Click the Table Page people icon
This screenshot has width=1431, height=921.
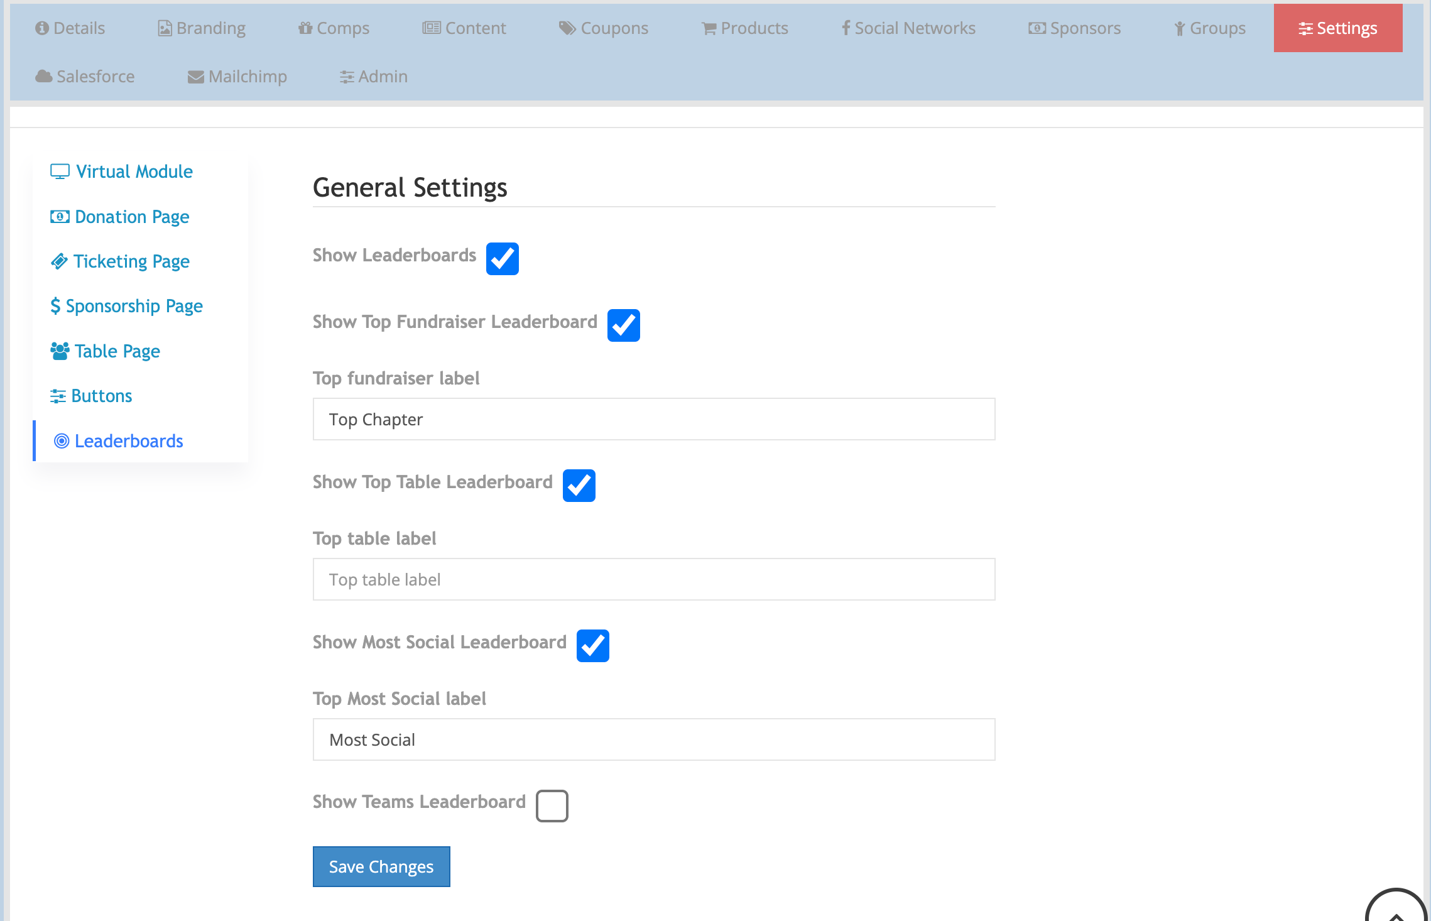pos(60,351)
